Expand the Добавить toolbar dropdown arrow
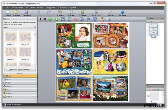Viewport: 168px width, 110px height. coord(88,13)
